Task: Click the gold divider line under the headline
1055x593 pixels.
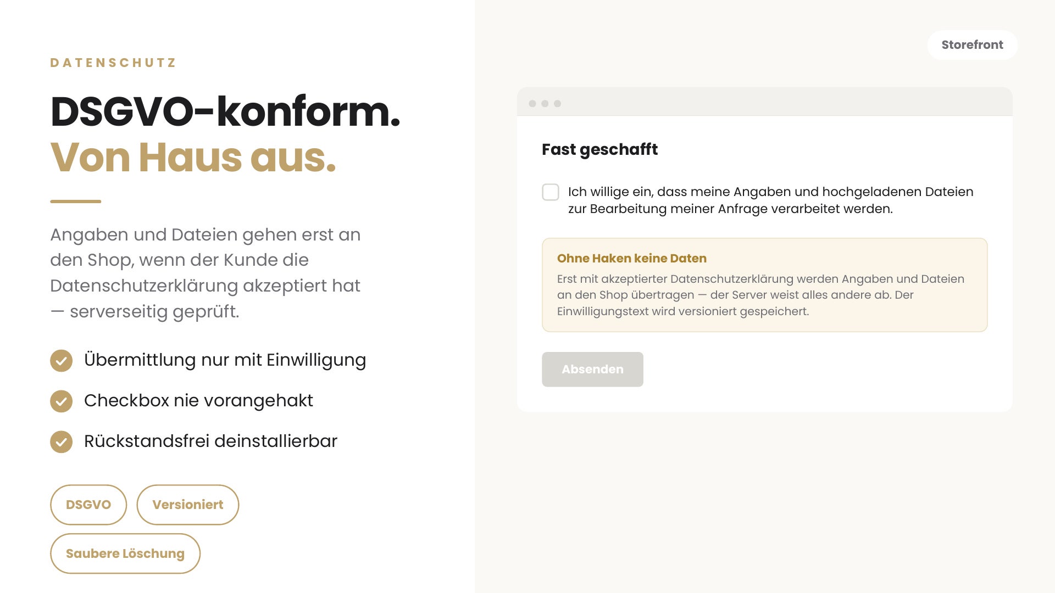Action: coord(76,202)
